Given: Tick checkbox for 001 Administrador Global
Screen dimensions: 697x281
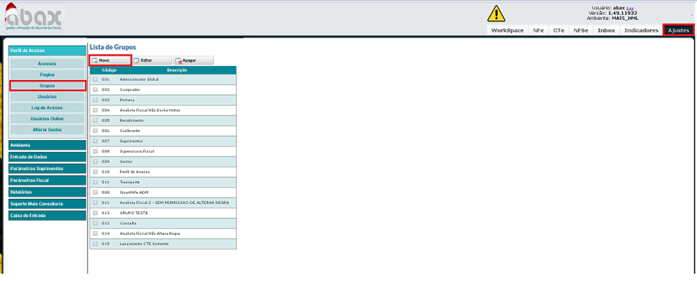Looking at the screenshot, I should pyautogui.click(x=95, y=79).
